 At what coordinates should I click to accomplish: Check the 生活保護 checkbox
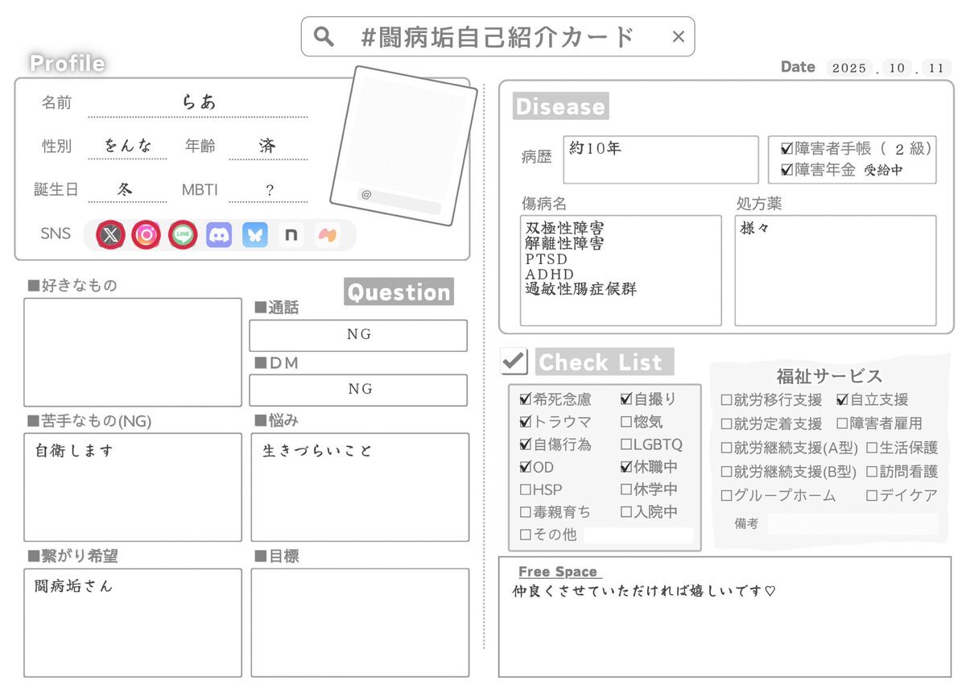tap(871, 448)
